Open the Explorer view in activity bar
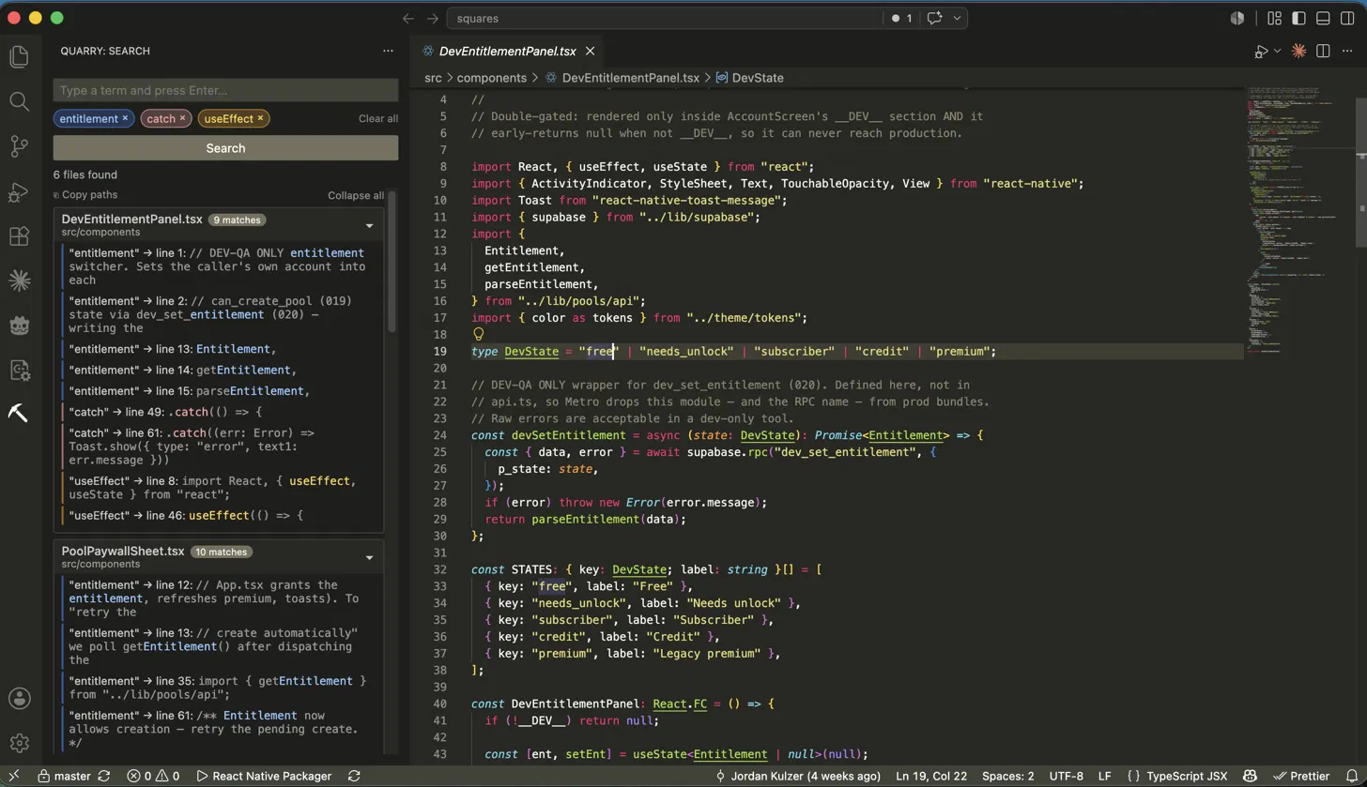The width and height of the screenshot is (1367, 787). (x=19, y=56)
